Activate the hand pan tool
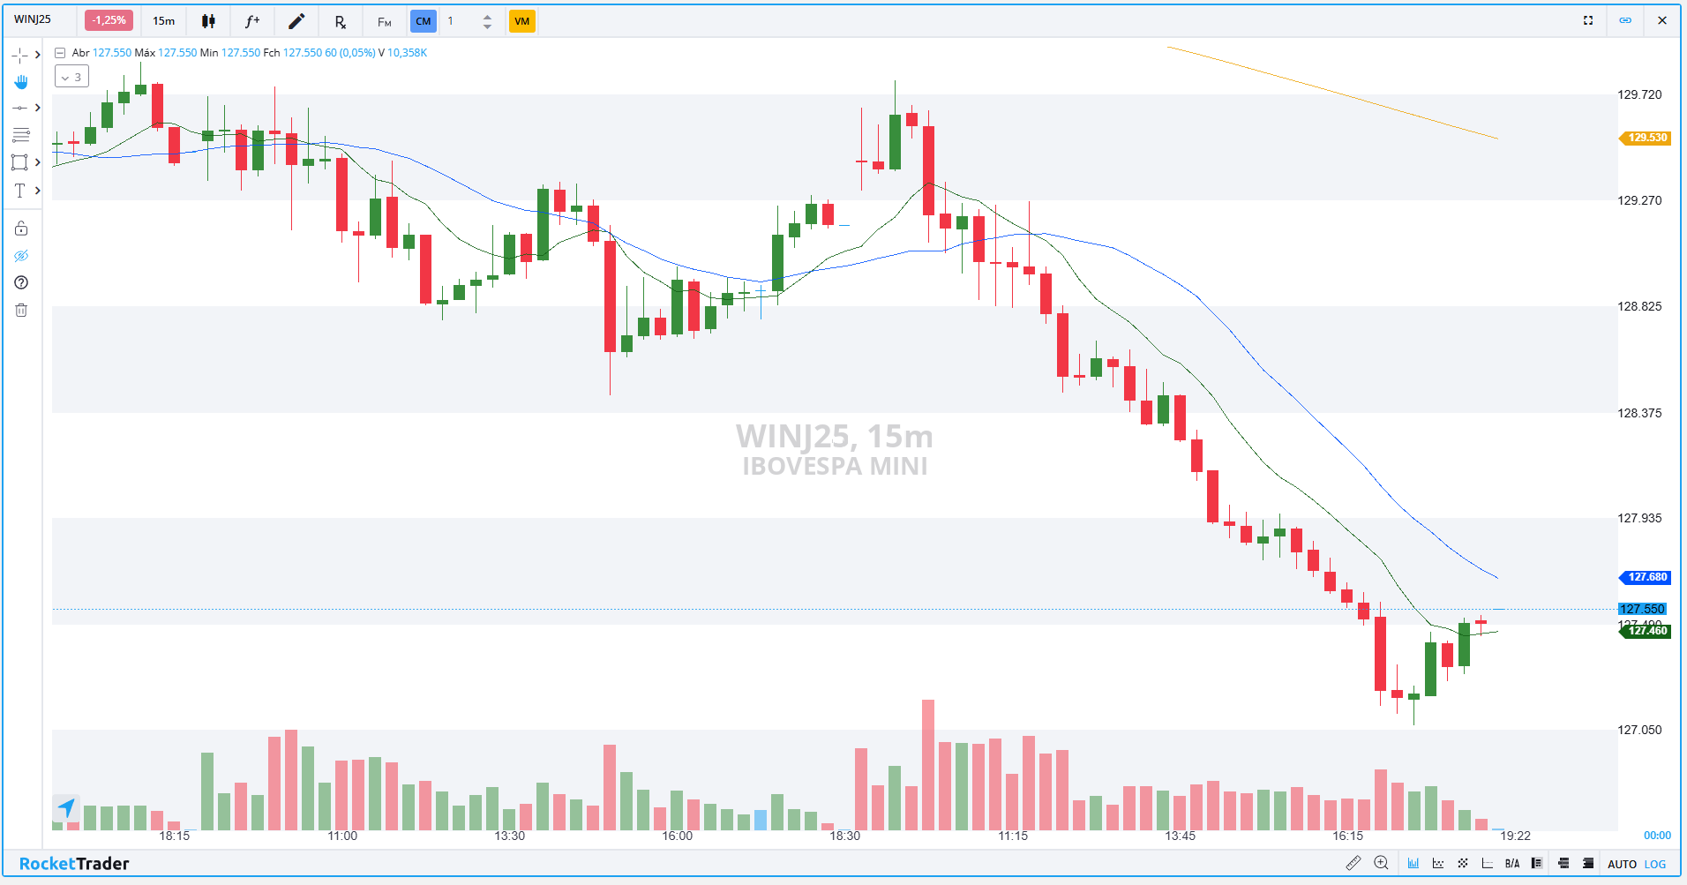 coord(21,82)
